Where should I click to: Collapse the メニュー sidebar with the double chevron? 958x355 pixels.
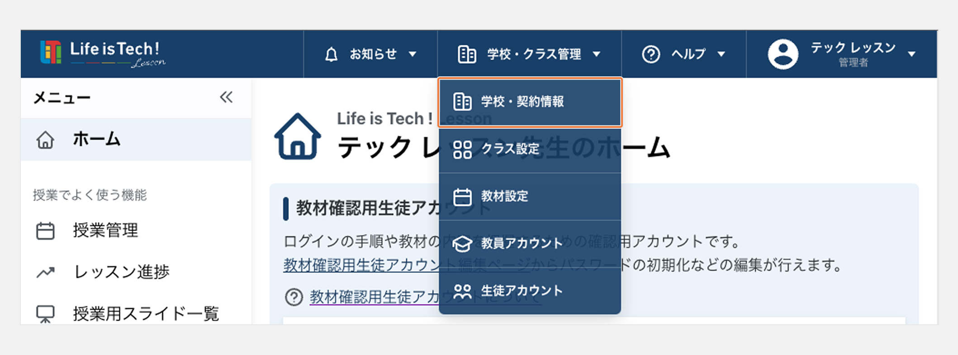[226, 97]
